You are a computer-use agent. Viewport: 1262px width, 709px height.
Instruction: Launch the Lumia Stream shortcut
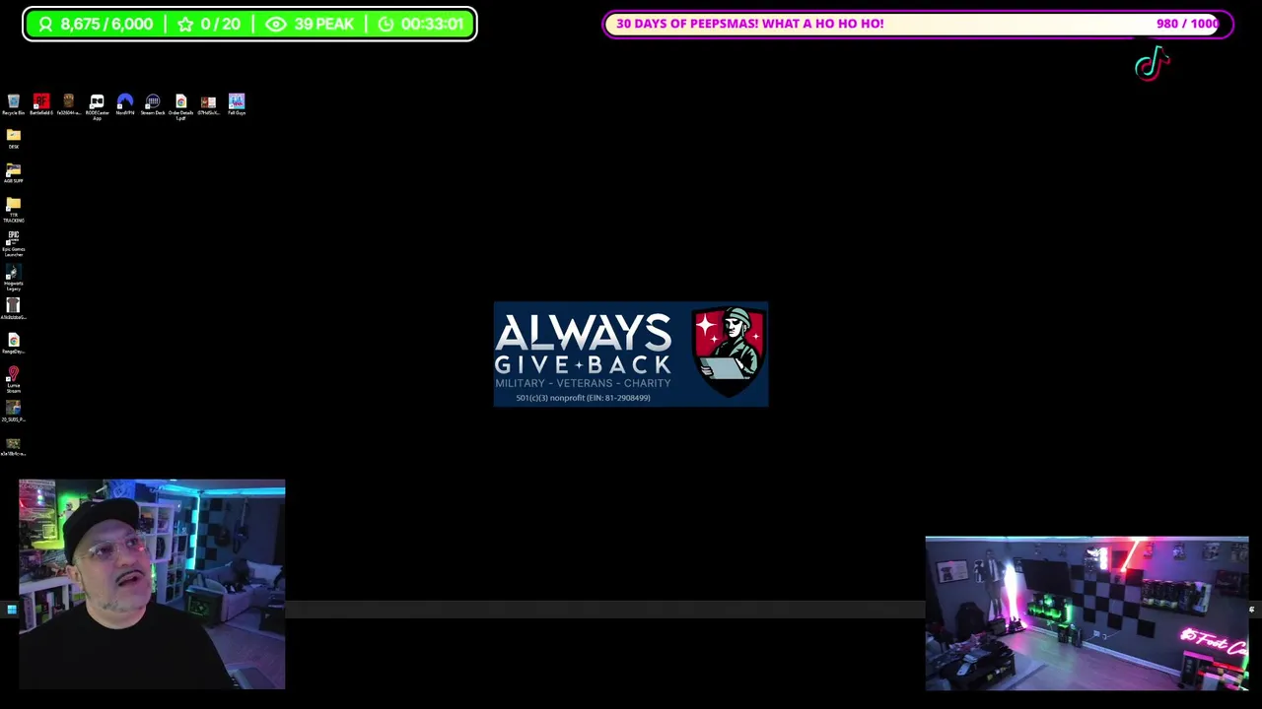click(13, 380)
